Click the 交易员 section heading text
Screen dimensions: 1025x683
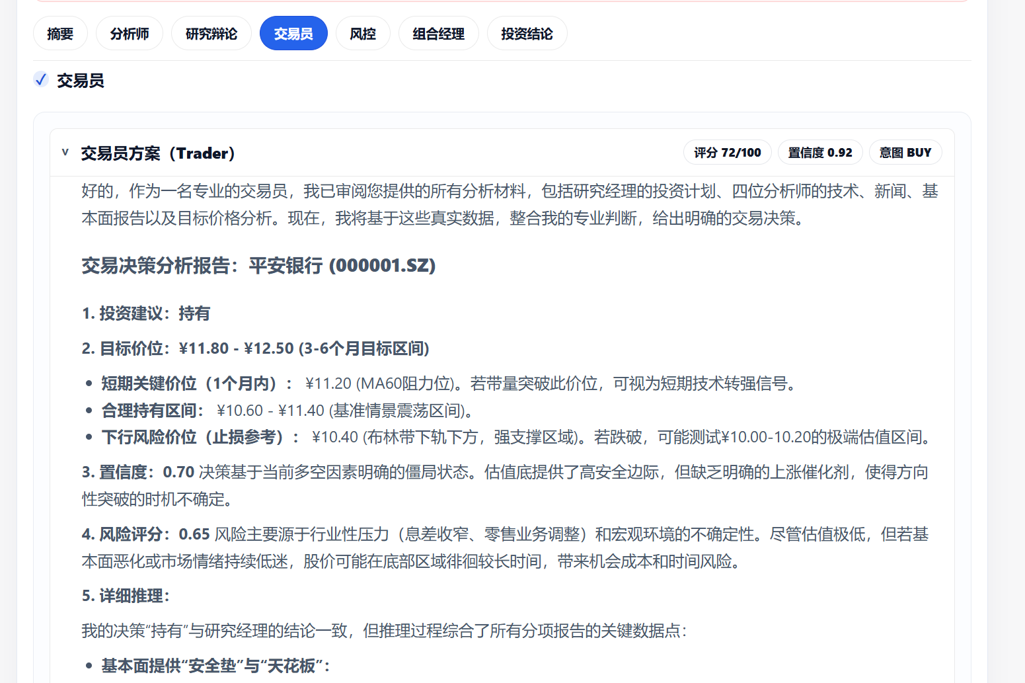click(x=81, y=81)
